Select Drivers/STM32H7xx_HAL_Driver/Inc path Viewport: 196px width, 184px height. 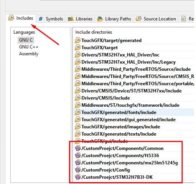[x=120, y=55]
